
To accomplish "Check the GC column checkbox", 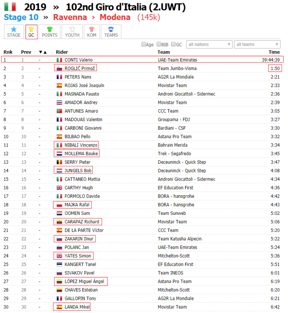I will tap(174, 44).
